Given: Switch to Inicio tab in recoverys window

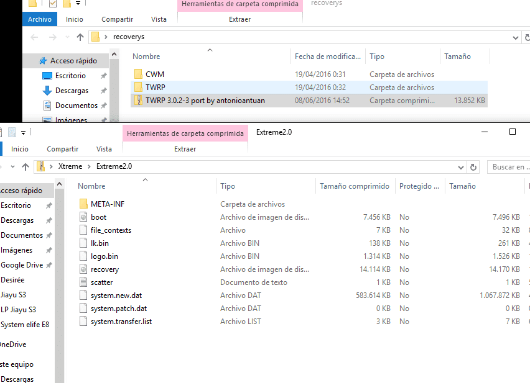Looking at the screenshot, I should click(75, 19).
